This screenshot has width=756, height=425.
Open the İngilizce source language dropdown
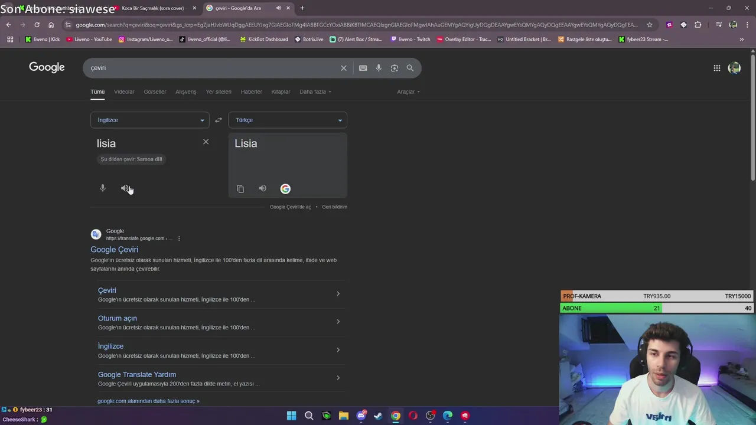point(150,120)
